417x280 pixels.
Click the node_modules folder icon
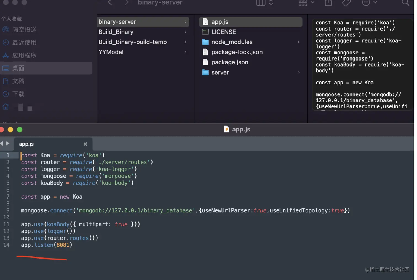point(205,42)
